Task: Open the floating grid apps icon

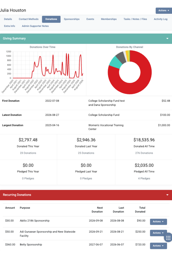Action: pyautogui.click(x=168, y=238)
